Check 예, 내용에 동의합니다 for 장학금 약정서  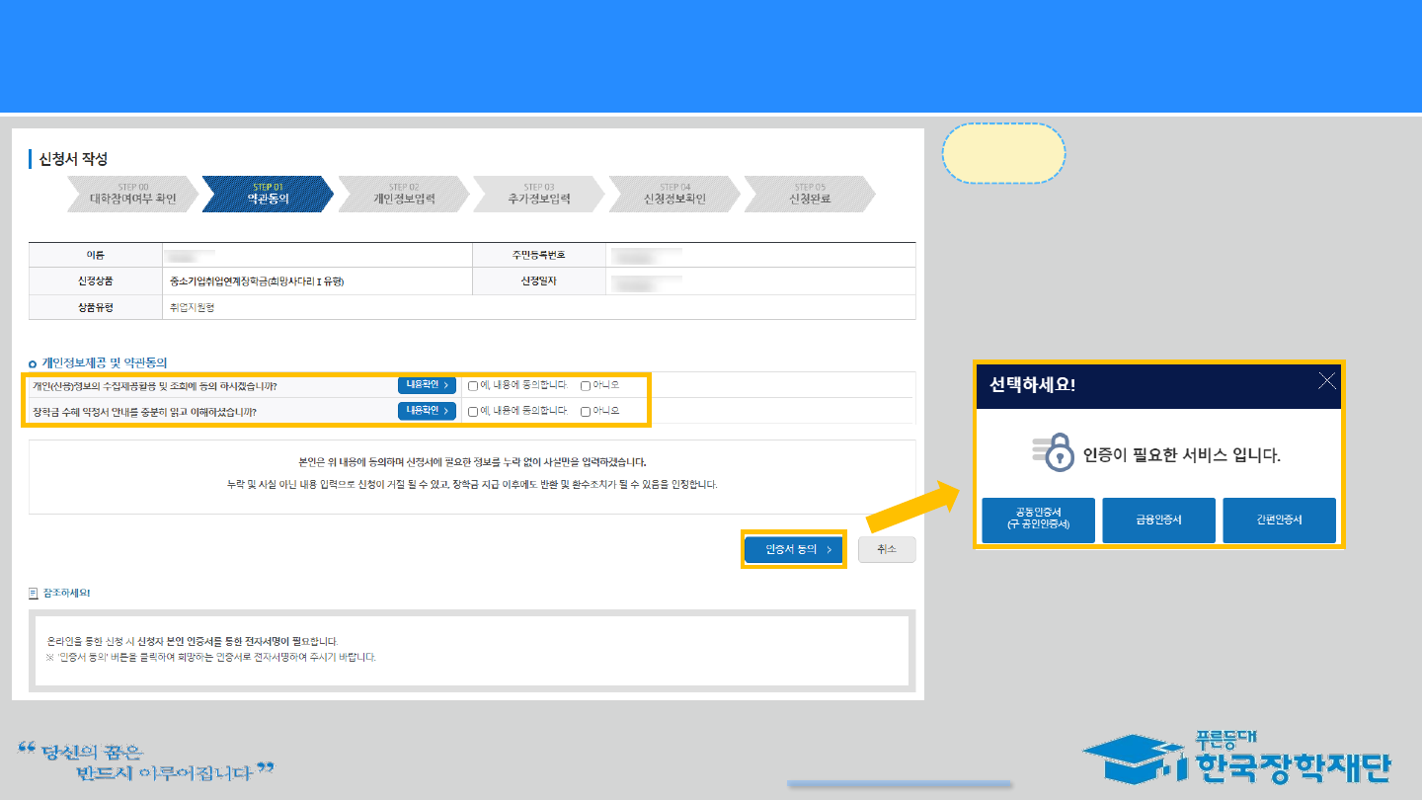[473, 411]
